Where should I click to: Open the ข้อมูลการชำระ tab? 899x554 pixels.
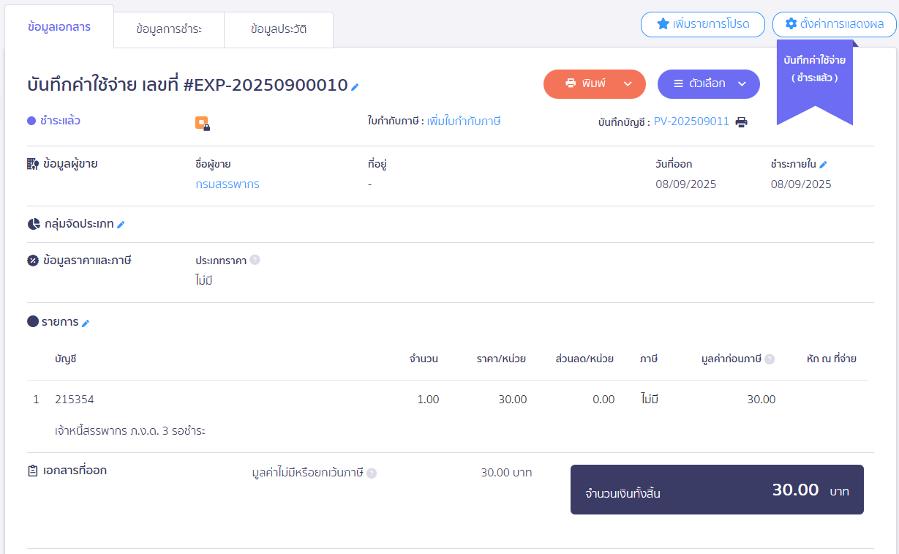(x=169, y=30)
